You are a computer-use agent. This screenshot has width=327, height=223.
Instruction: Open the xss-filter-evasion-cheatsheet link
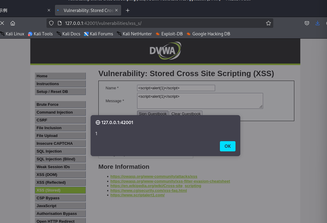[170, 181]
